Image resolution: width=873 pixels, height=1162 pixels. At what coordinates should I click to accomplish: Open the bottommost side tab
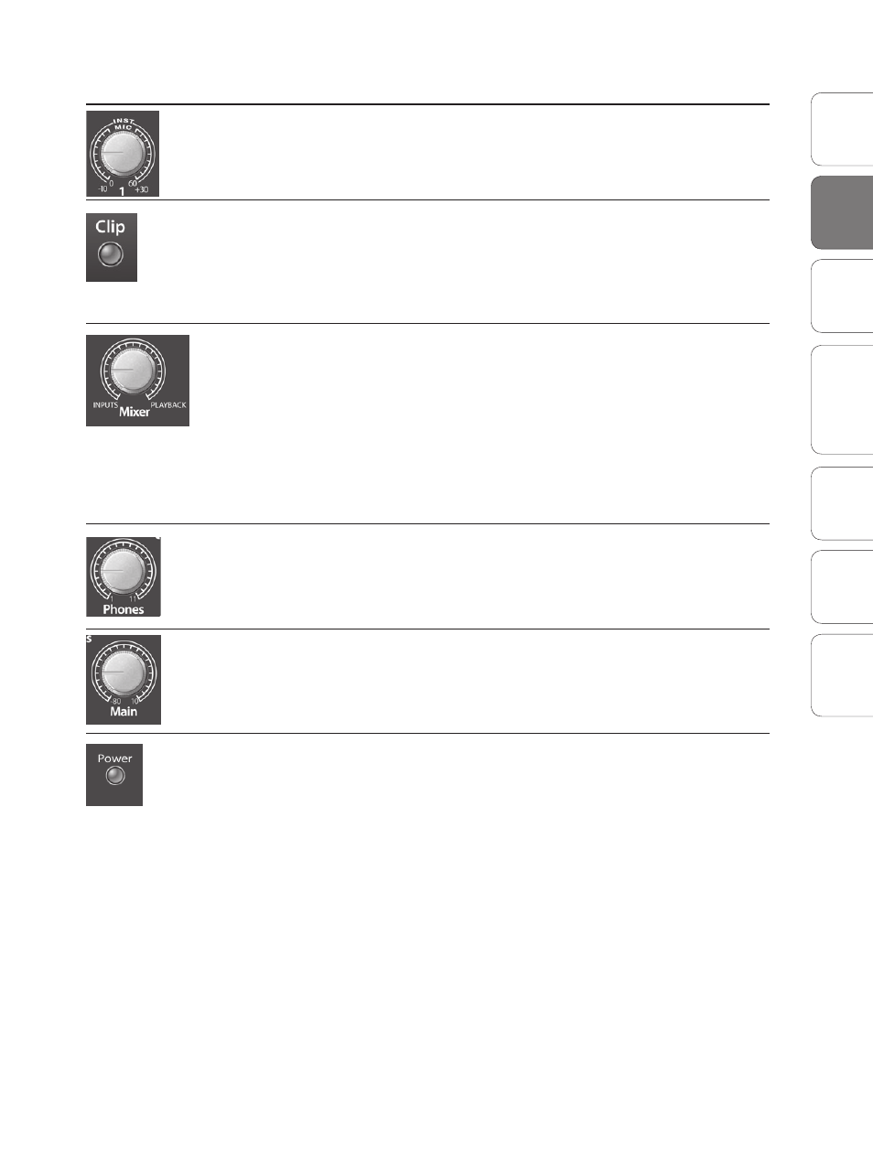coord(842,674)
